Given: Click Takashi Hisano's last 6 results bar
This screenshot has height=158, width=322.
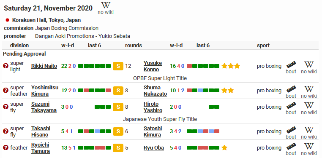Looking at the screenshot, I should coord(95,131).
